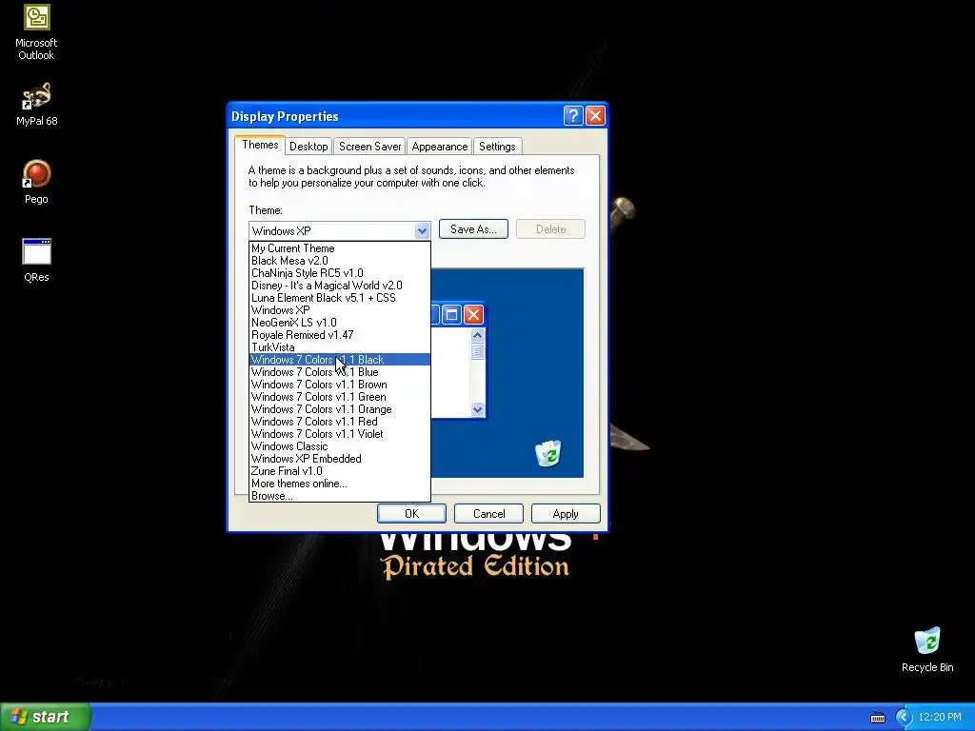
Task: Click the Recycle Bin in the theme preview
Action: [547, 453]
